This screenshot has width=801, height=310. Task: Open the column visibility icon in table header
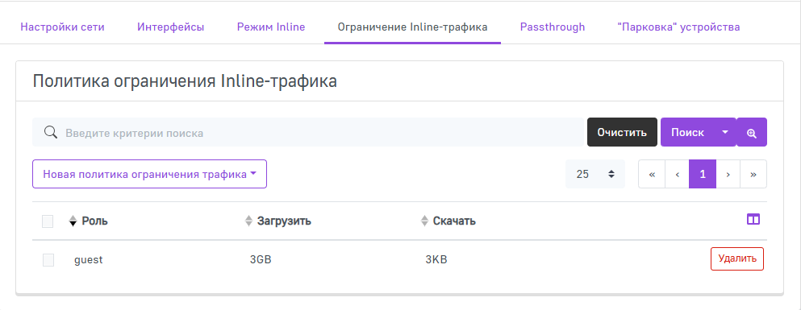753,219
